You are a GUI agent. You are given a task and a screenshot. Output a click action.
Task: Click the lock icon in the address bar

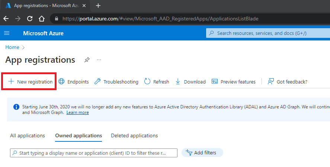point(57,19)
